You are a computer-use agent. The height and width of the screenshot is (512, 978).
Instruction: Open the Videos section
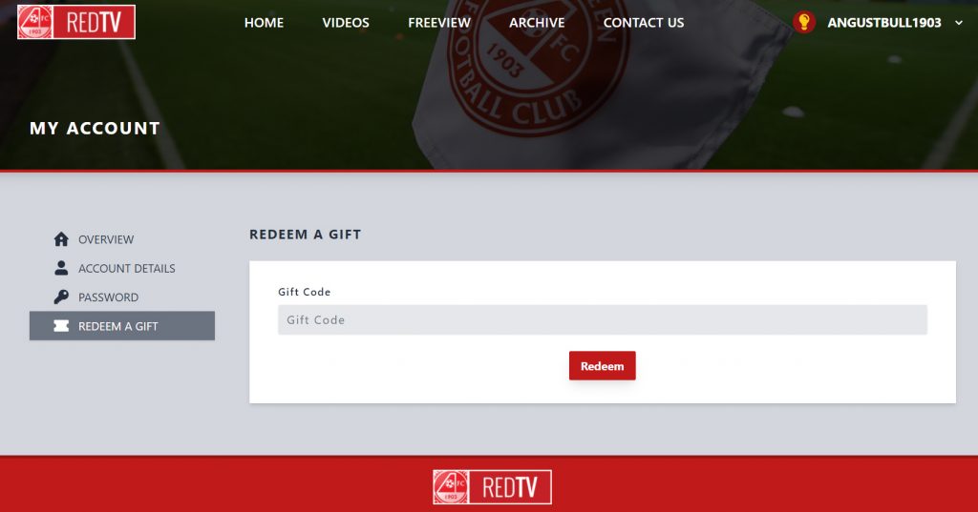coord(346,23)
